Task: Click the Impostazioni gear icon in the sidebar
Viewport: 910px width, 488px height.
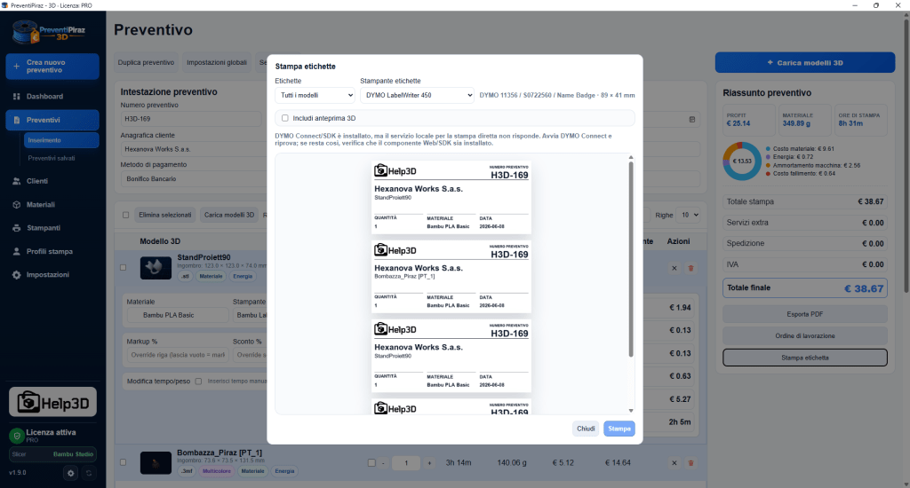Action: click(x=16, y=275)
